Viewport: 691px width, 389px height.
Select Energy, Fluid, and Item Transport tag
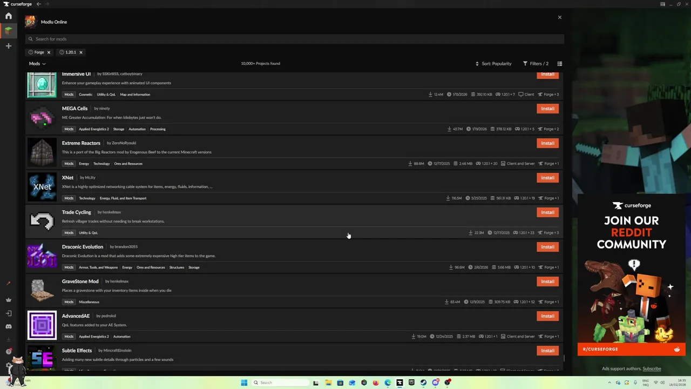[123, 198]
